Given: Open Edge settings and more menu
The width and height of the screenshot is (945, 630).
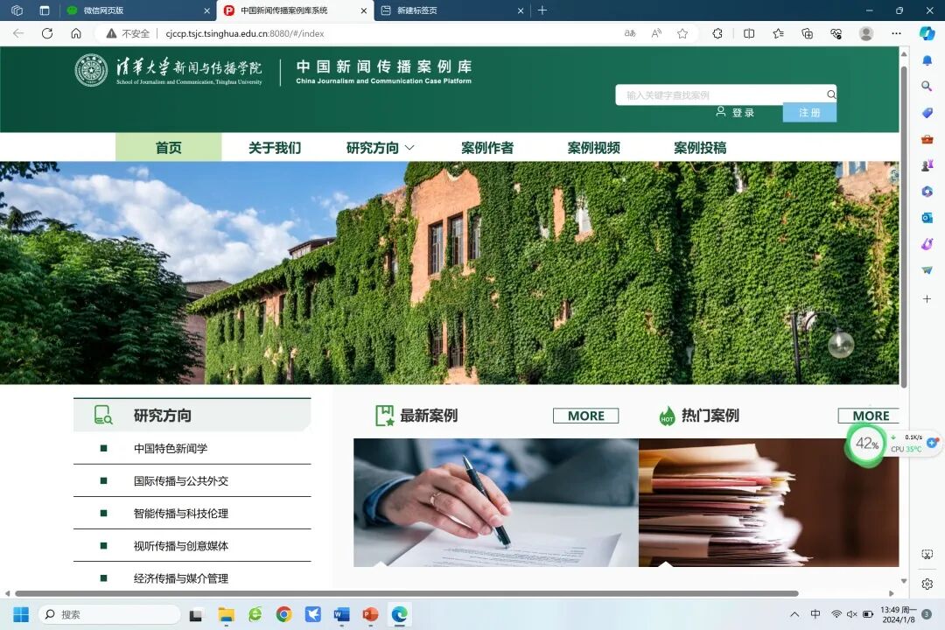Looking at the screenshot, I should (x=896, y=33).
